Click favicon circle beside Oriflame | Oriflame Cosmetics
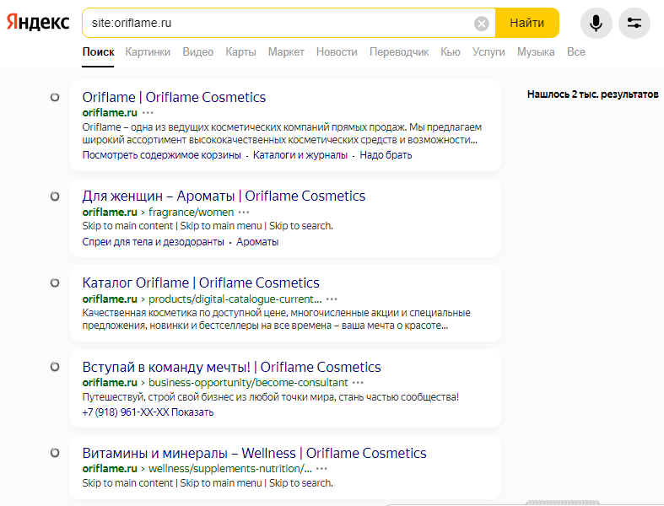 (55, 97)
